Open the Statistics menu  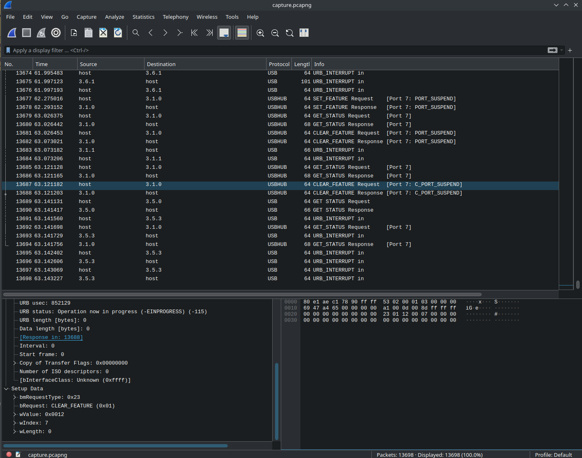pos(143,17)
